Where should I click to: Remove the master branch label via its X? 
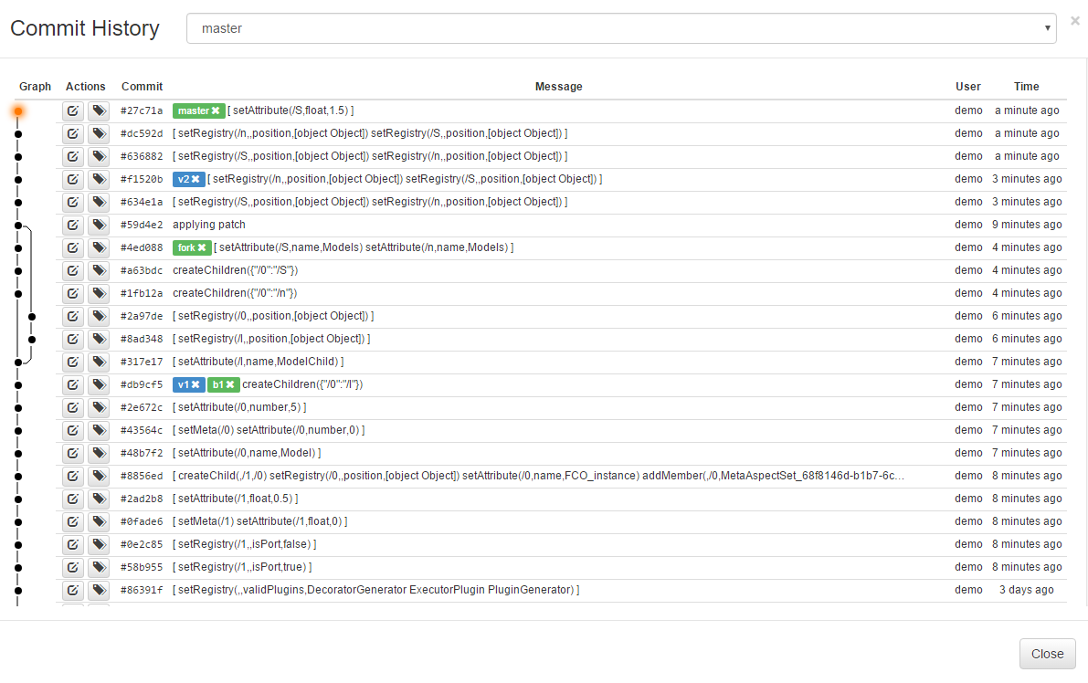coord(216,110)
